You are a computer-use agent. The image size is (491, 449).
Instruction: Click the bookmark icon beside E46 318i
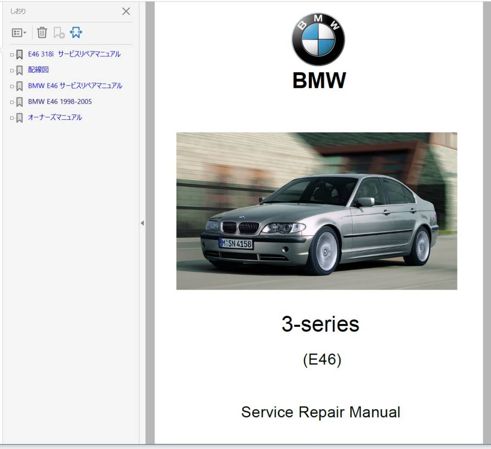[19, 54]
